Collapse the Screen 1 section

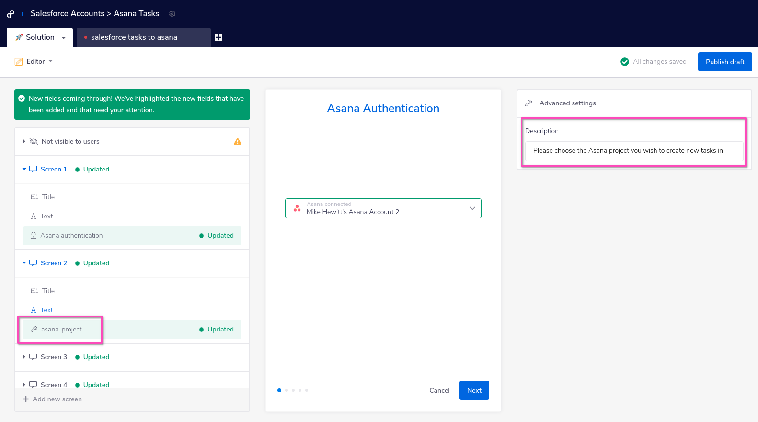tap(24, 169)
